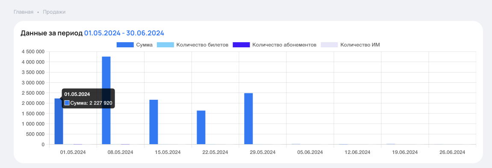
Task: Click the y-axis value 3 000 000
Action: 33,83
